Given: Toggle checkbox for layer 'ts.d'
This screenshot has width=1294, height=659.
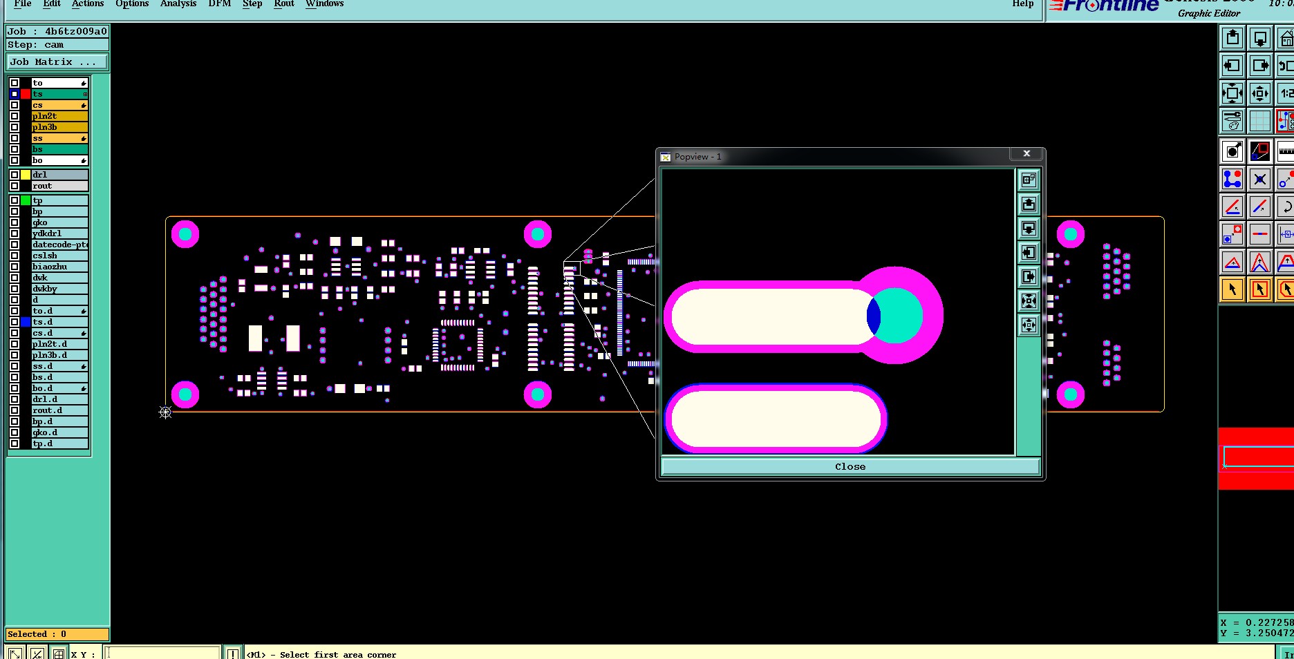Looking at the screenshot, I should click(x=15, y=322).
